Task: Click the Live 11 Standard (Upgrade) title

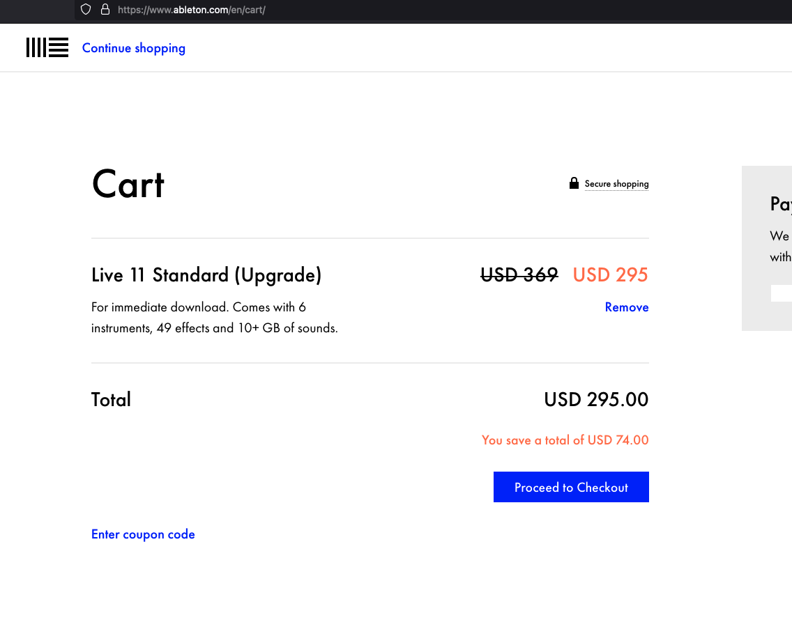Action: tap(206, 275)
